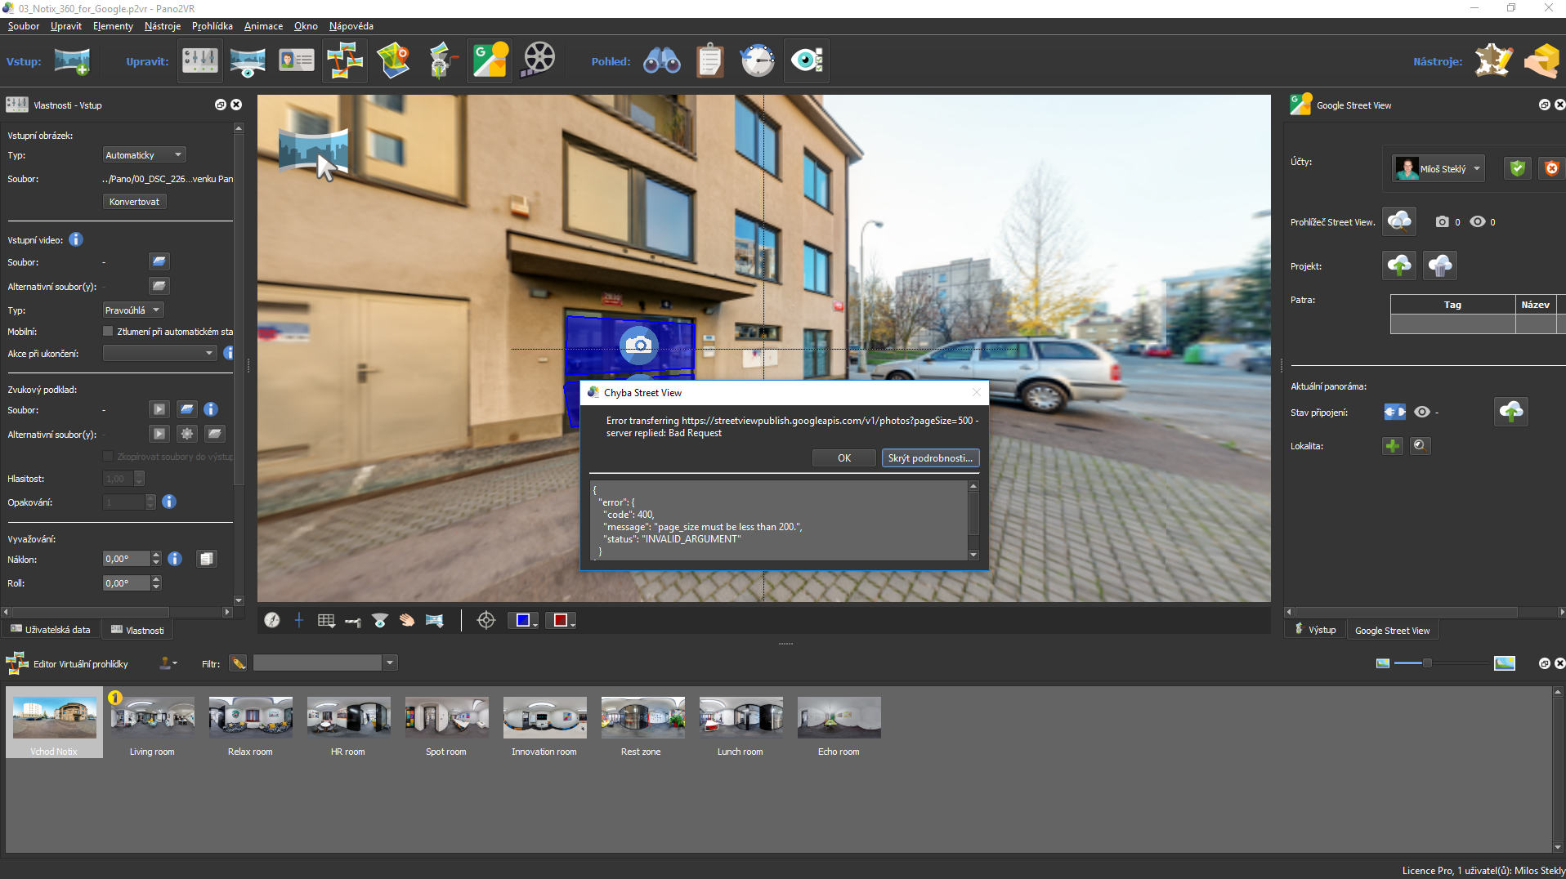Open the Animation film reel icon
Viewport: 1566px width, 879px height.
(x=539, y=60)
